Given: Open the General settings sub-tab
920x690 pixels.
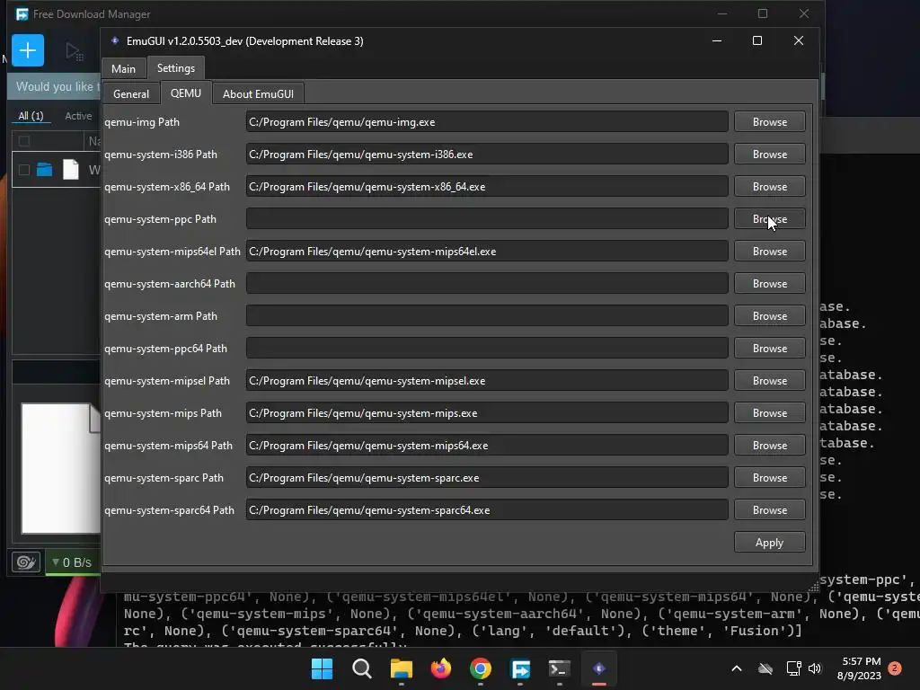Looking at the screenshot, I should point(131,93).
